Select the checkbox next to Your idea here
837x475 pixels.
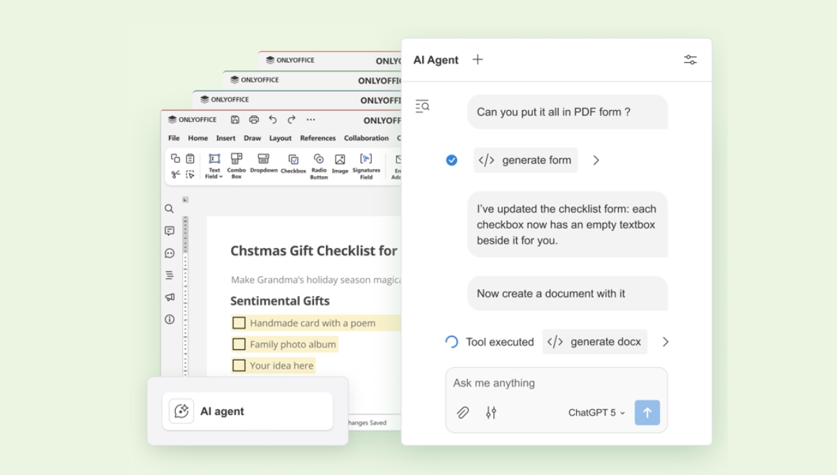tap(239, 365)
